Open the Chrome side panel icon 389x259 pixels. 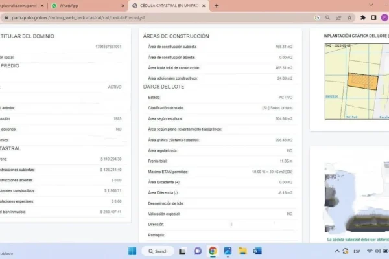point(373,17)
